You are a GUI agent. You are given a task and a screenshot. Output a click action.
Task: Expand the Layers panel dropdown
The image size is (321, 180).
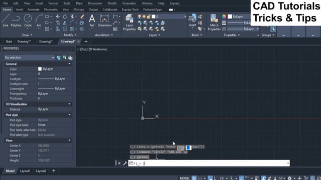[x=154, y=35]
